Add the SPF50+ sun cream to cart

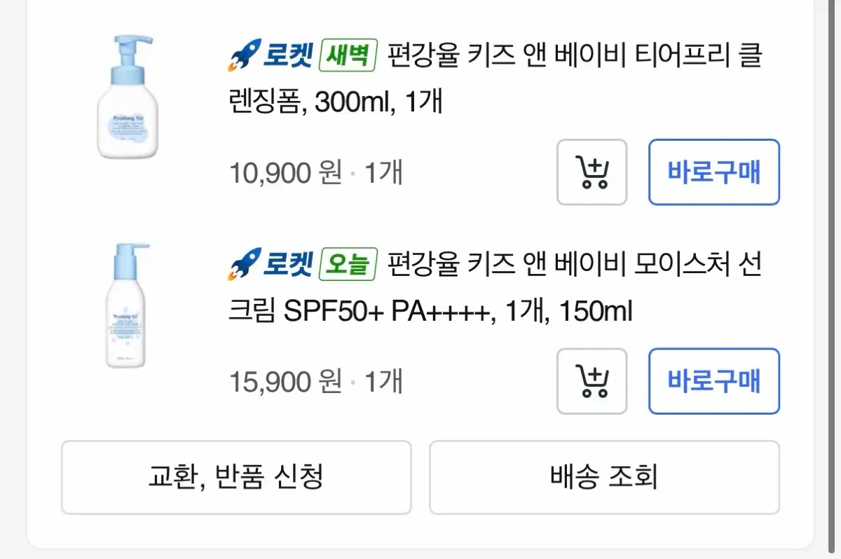point(592,382)
